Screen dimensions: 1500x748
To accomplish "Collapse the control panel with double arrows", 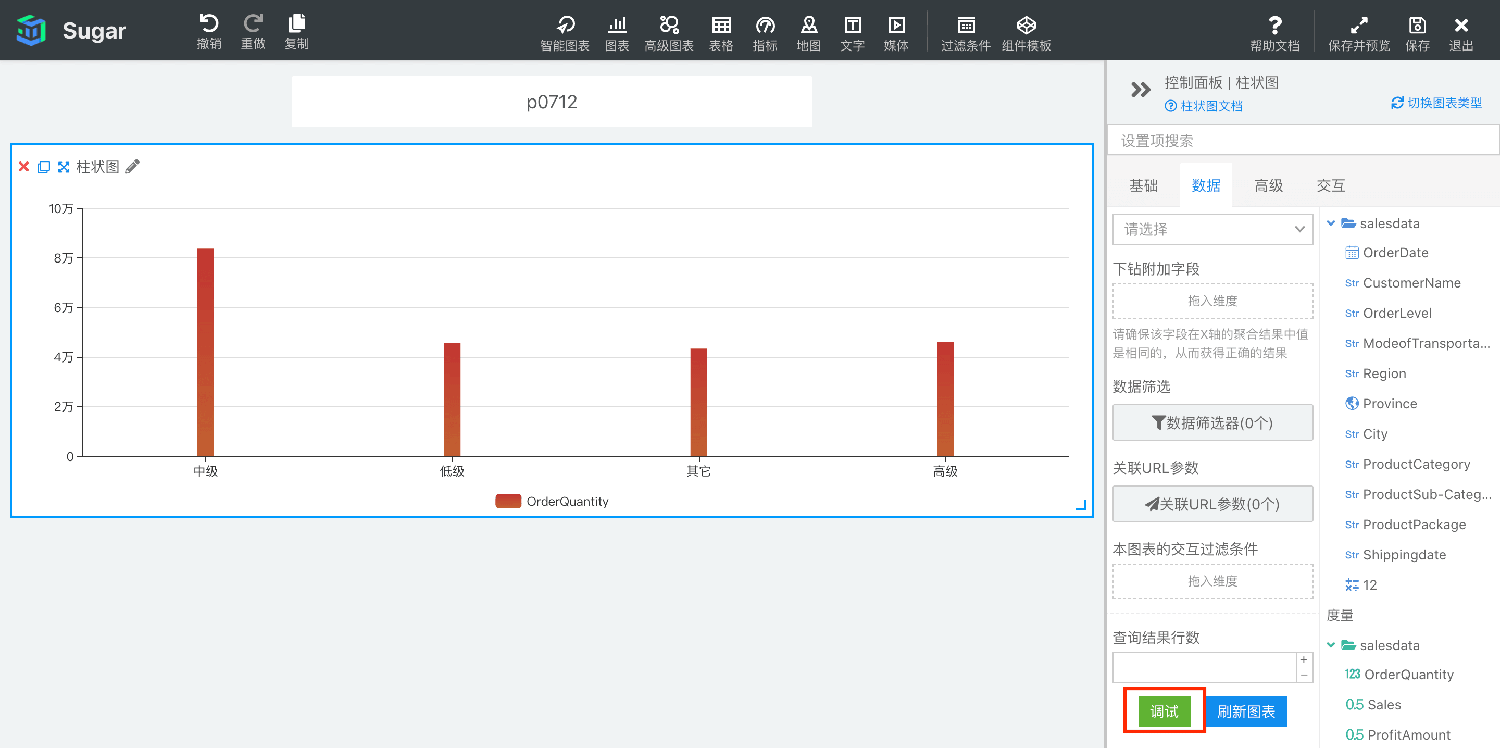I will (x=1140, y=90).
